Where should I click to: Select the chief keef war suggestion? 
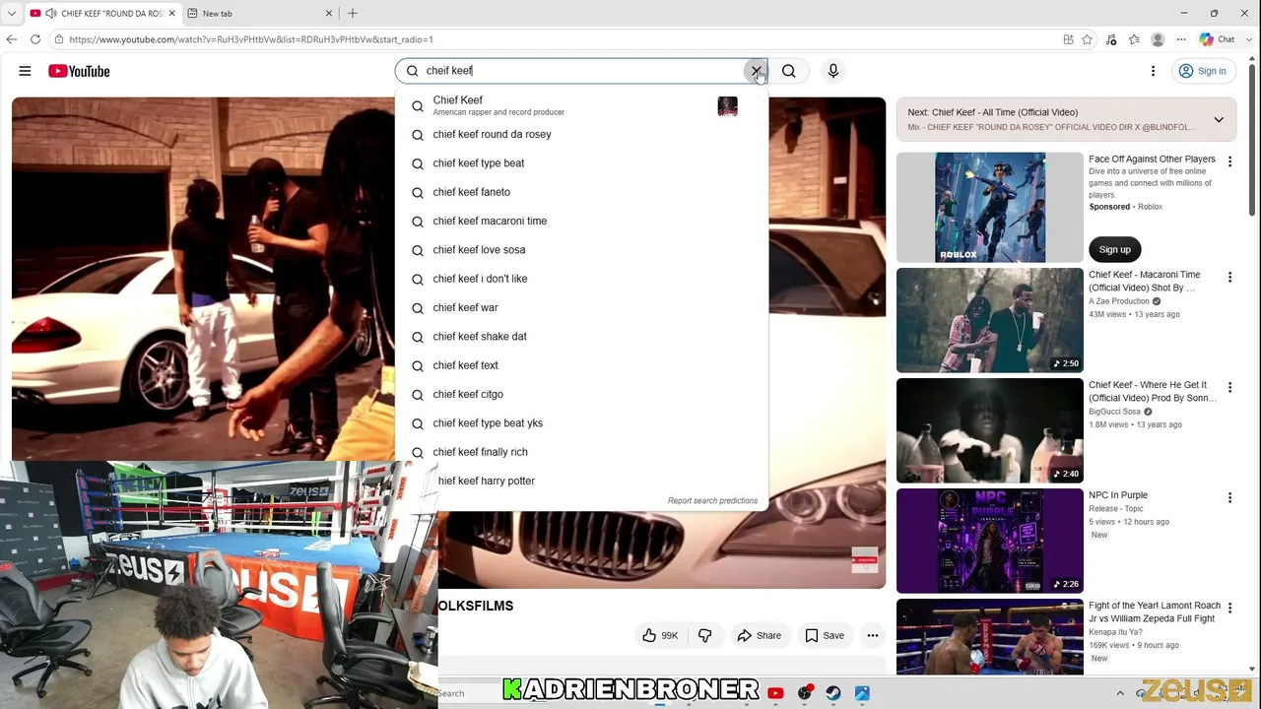pyautogui.click(x=581, y=308)
